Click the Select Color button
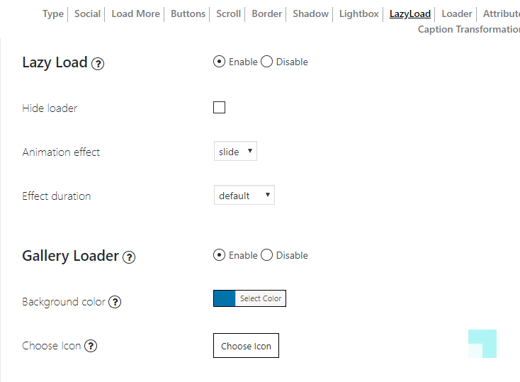The image size is (520, 382). 261,298
